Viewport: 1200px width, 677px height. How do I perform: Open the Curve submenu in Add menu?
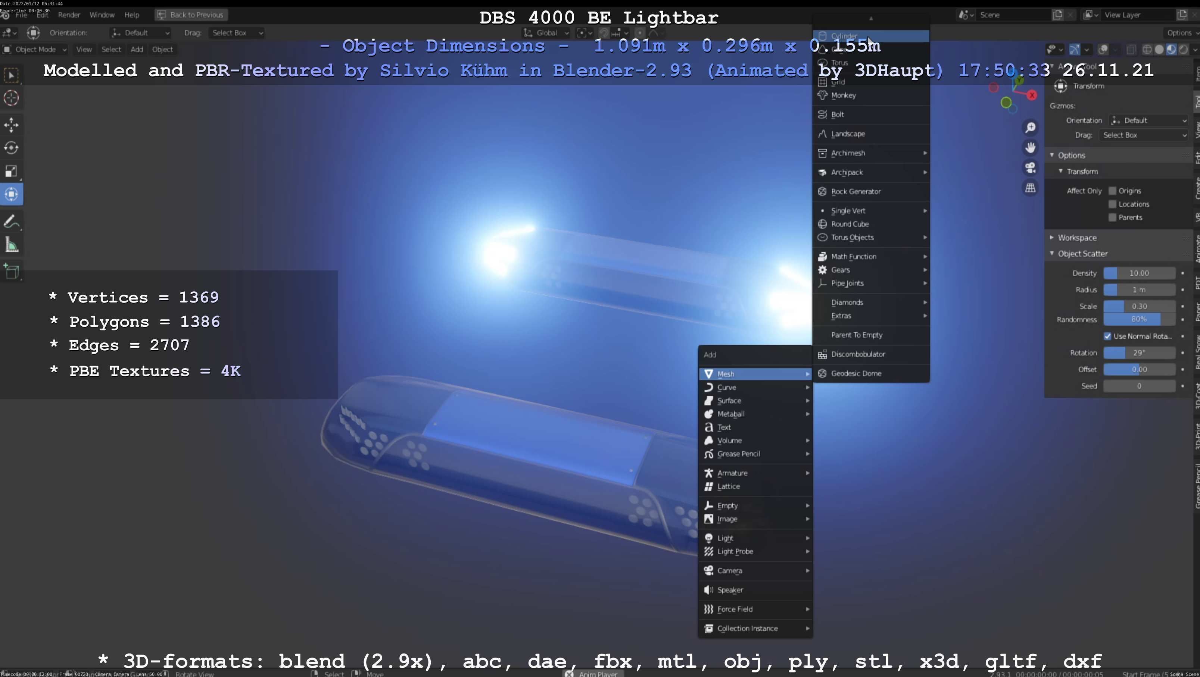(x=755, y=388)
